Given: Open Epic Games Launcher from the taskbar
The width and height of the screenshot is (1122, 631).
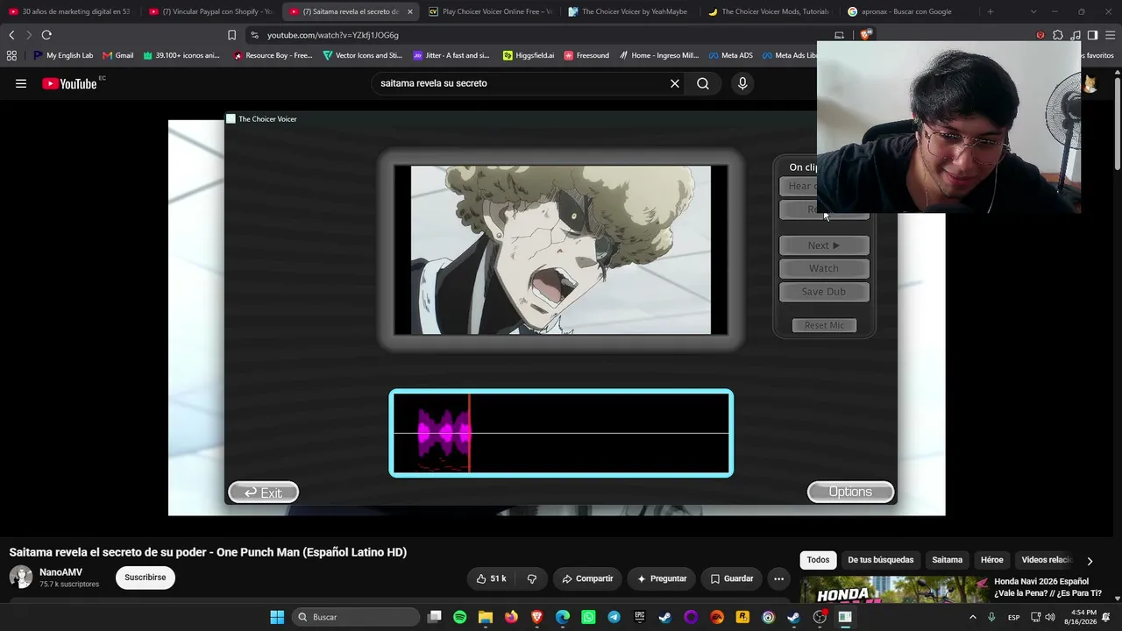Looking at the screenshot, I should coord(640,617).
